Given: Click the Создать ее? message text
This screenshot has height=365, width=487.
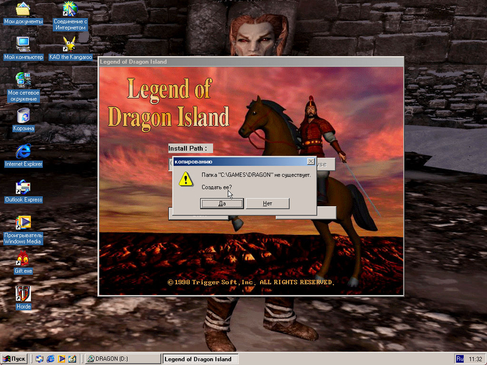Looking at the screenshot, I should point(217,187).
